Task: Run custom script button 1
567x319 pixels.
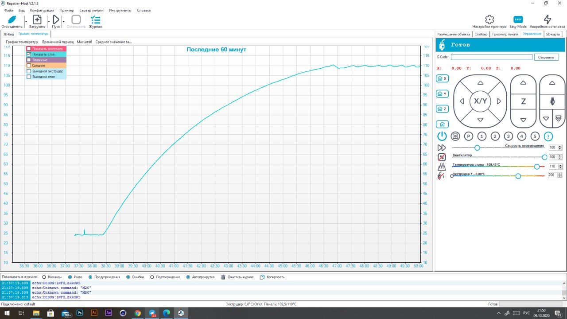Action: 482,136
